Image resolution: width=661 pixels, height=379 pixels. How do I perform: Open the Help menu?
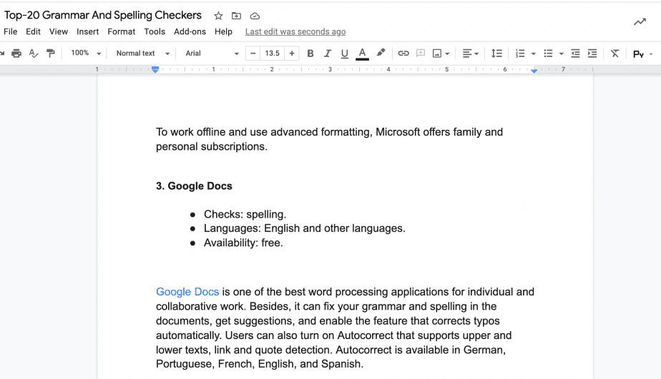223,31
